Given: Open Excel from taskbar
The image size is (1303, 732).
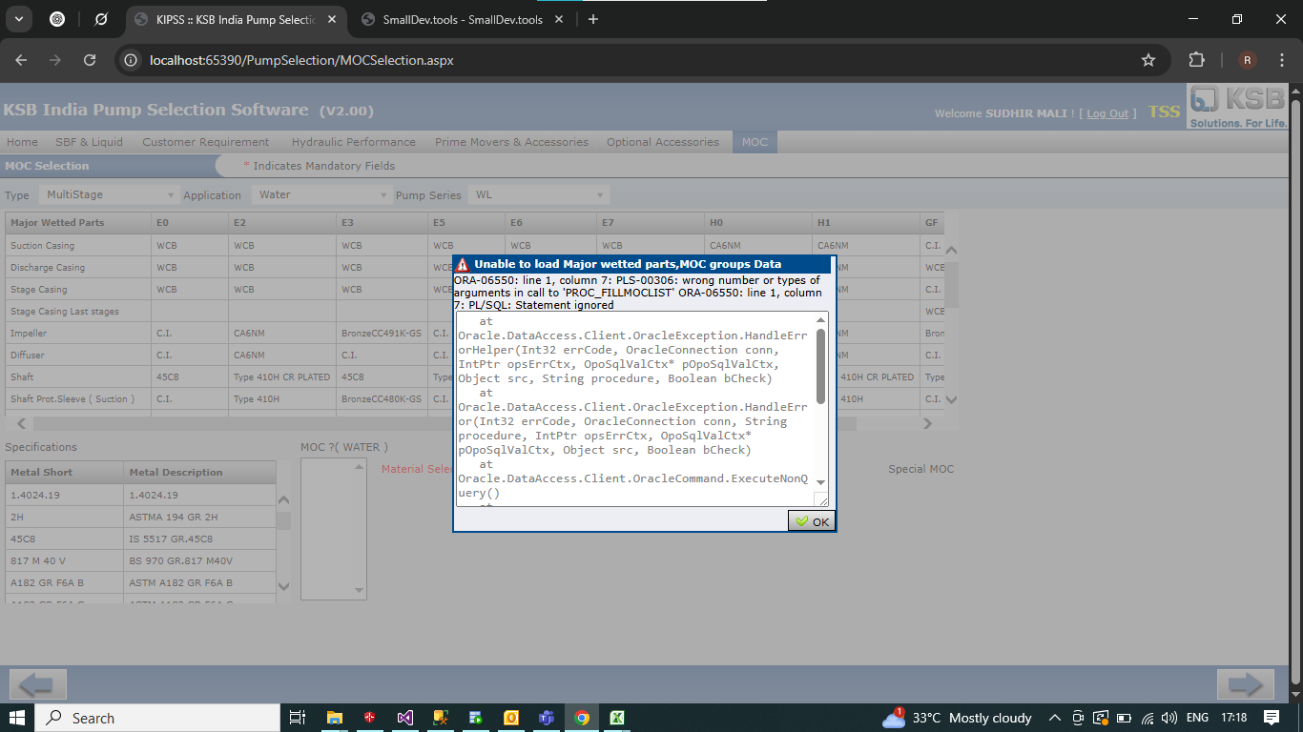Looking at the screenshot, I should [617, 718].
